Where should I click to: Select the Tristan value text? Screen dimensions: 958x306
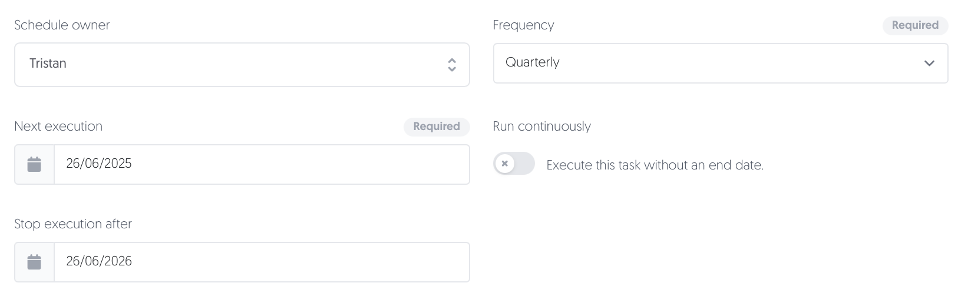pyautogui.click(x=48, y=64)
